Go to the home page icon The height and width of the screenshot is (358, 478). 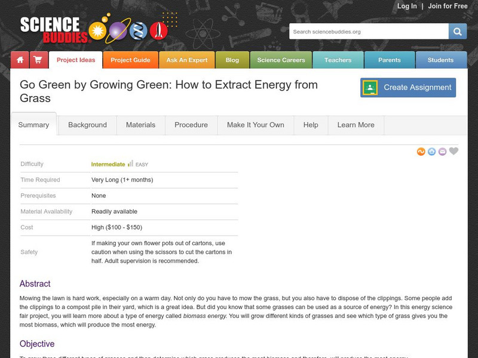(x=20, y=60)
